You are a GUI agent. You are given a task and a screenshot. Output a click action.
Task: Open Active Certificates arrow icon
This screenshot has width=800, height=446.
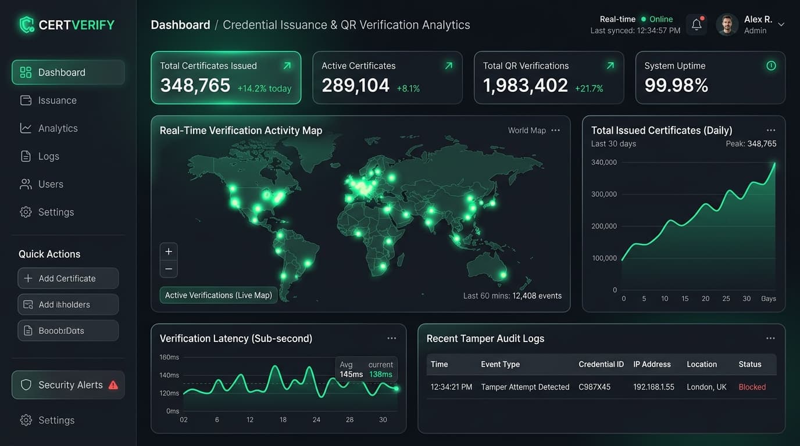448,66
